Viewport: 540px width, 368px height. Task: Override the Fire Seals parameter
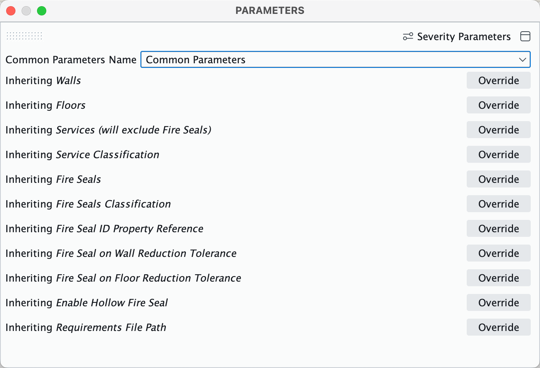click(498, 179)
